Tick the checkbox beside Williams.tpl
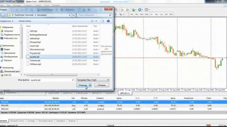The width and height of the screenshot is (227, 127). click(x=28, y=64)
